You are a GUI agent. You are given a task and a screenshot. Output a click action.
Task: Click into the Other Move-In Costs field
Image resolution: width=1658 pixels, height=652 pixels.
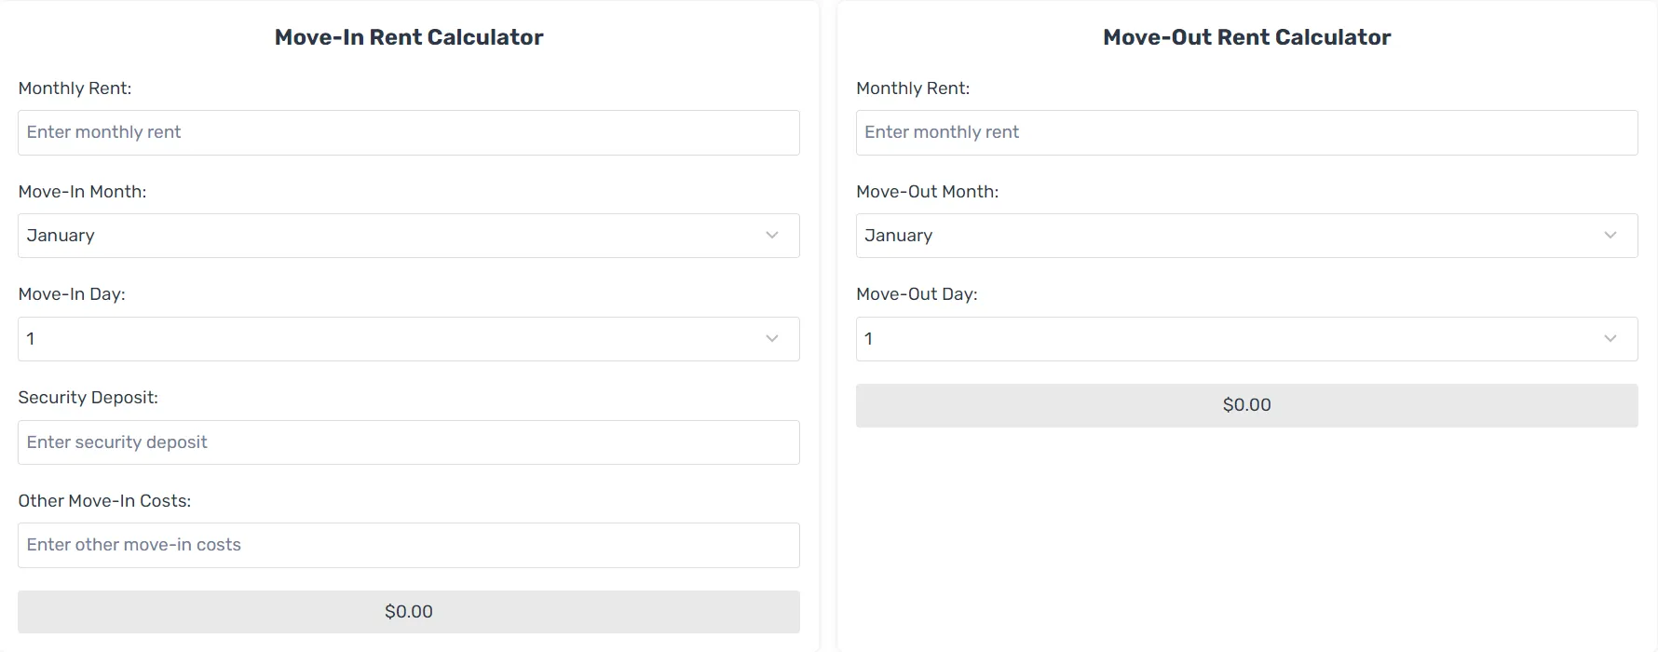click(x=409, y=545)
